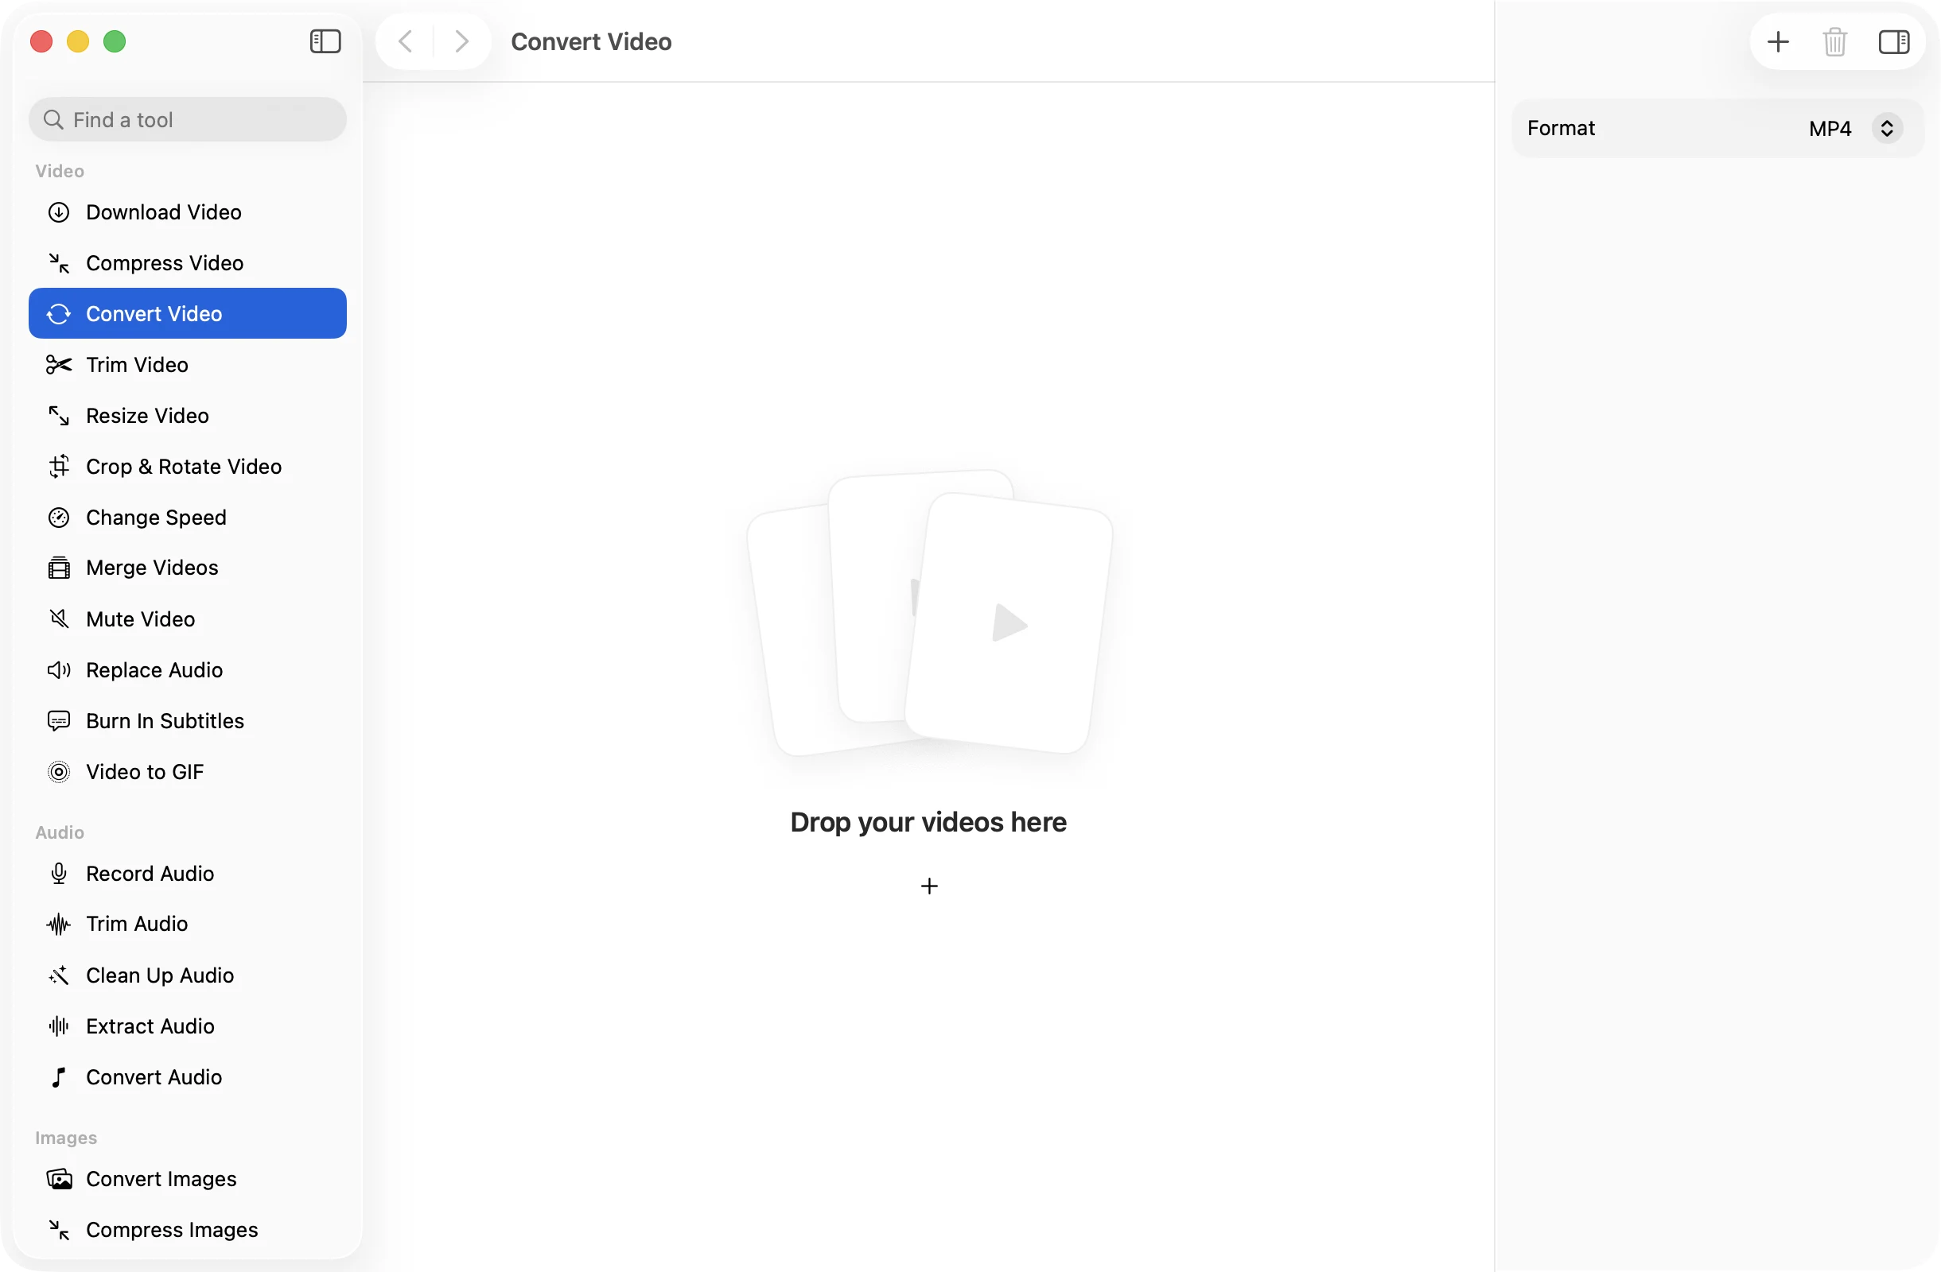This screenshot has width=1941, height=1272.
Task: Select Extract Audio tool
Action: 188,1026
